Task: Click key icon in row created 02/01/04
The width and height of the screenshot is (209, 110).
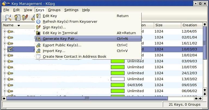Action: (x=10, y=37)
